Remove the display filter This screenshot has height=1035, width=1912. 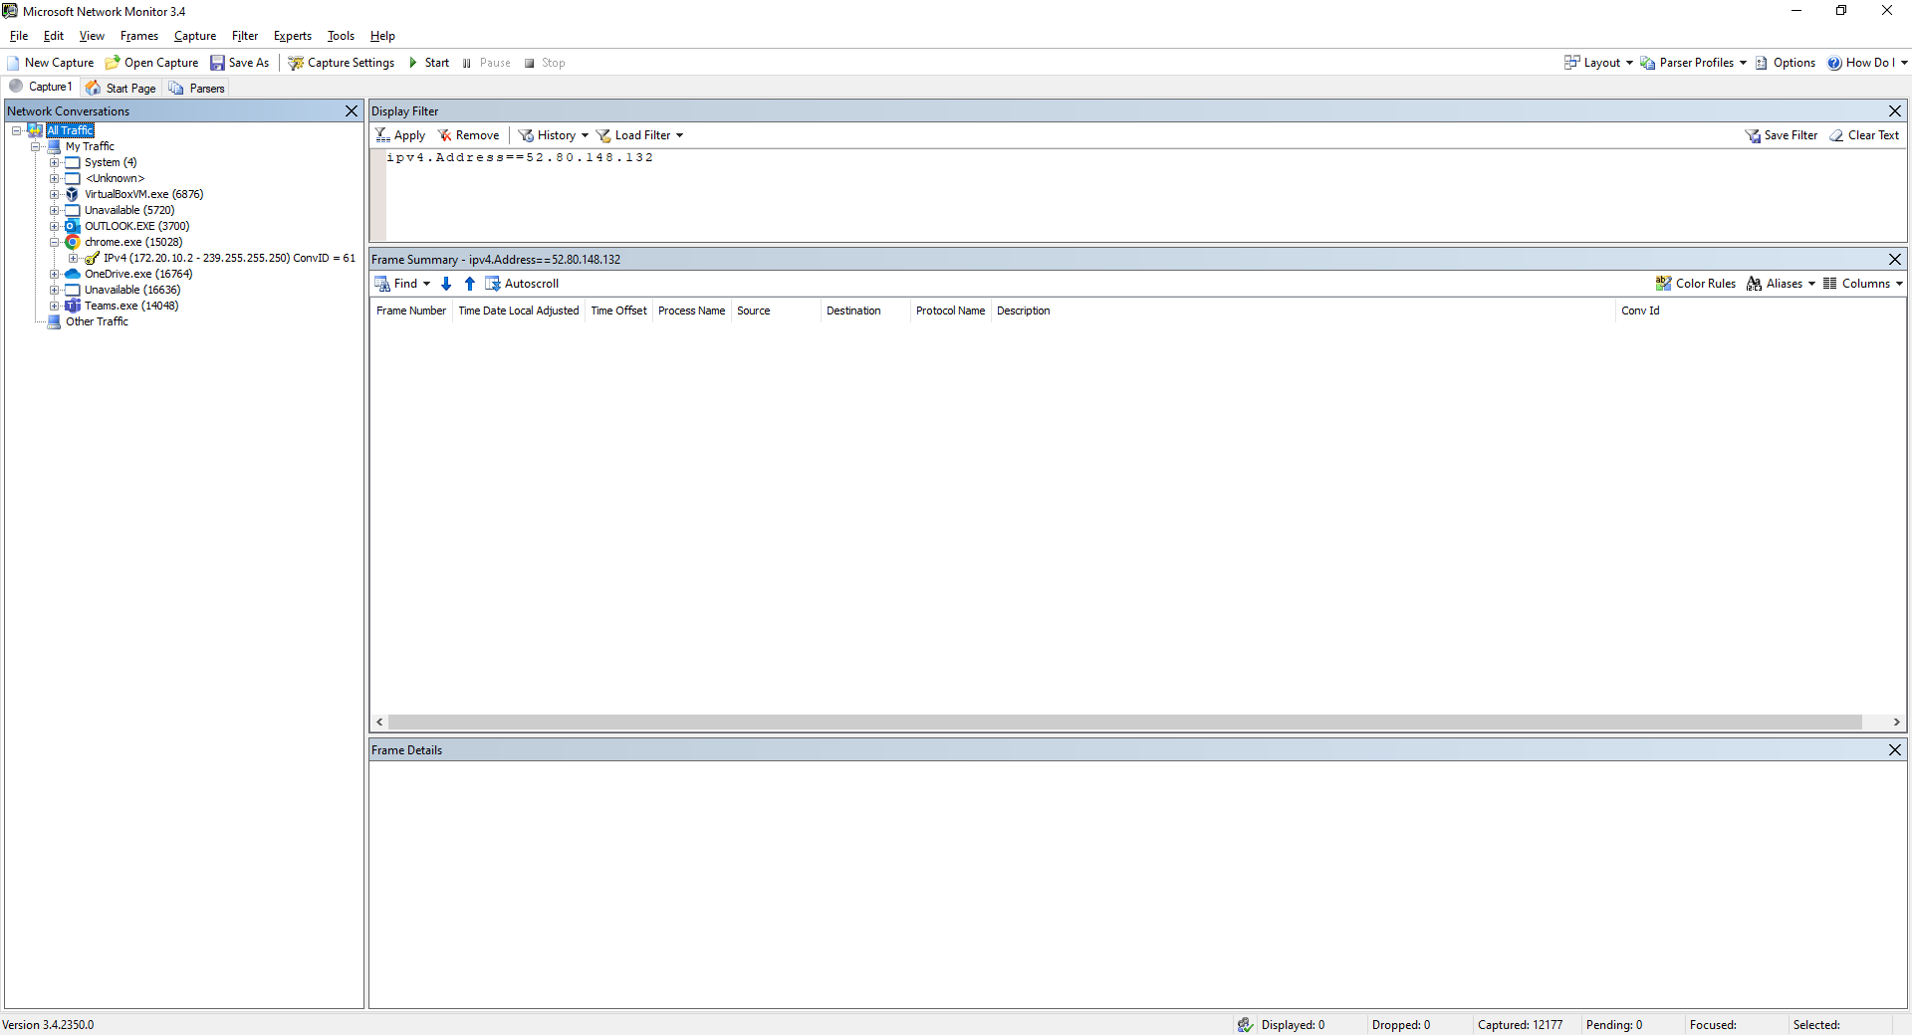(468, 134)
